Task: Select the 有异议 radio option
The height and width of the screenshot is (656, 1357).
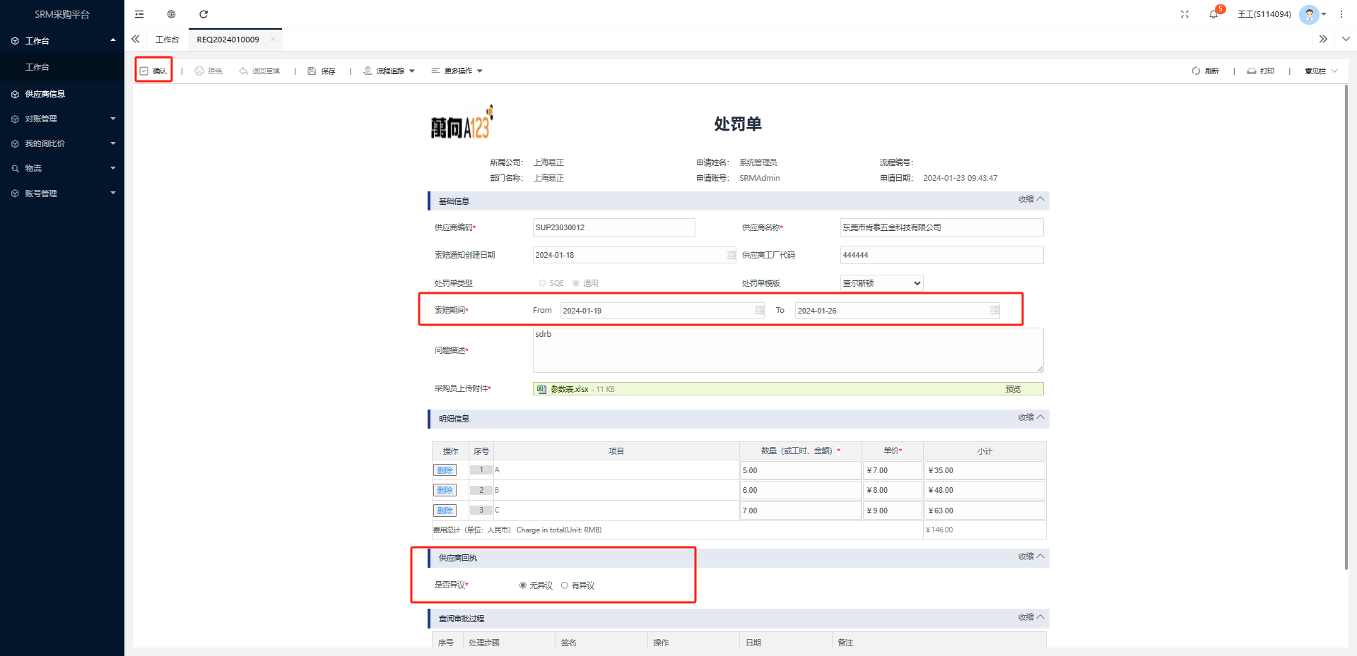Action: coord(565,585)
